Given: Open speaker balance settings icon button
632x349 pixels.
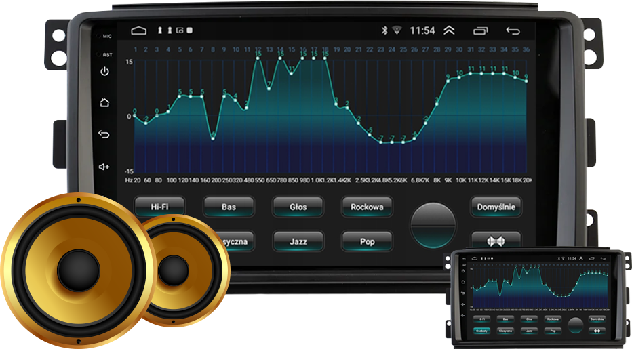Looking at the screenshot, I should [x=496, y=241].
